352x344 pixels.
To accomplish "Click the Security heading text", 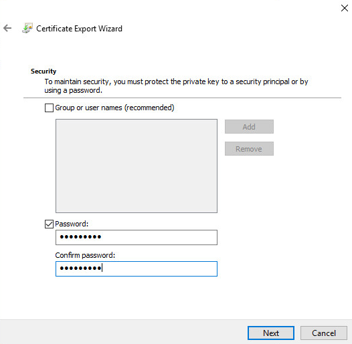I will (x=43, y=71).
